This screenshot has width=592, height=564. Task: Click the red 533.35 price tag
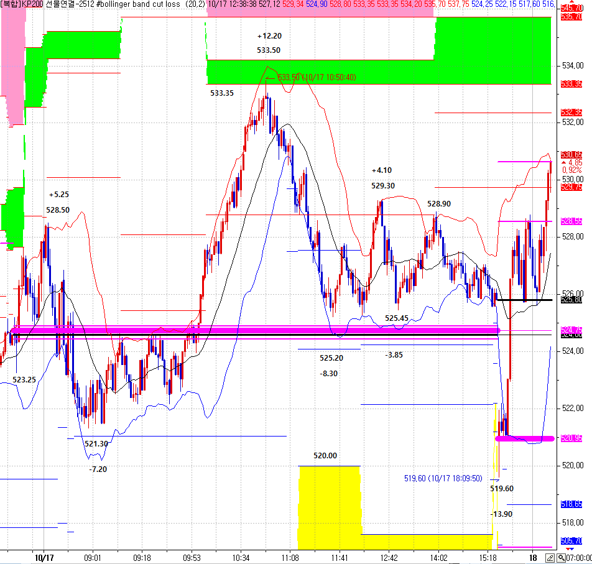pyautogui.click(x=571, y=84)
